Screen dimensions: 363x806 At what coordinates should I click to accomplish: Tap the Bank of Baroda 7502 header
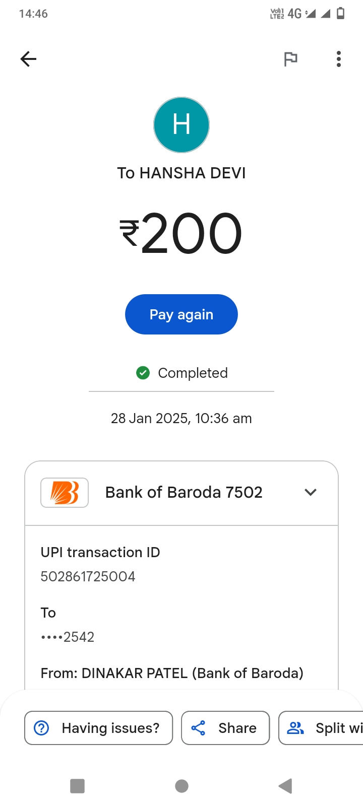pyautogui.click(x=184, y=492)
